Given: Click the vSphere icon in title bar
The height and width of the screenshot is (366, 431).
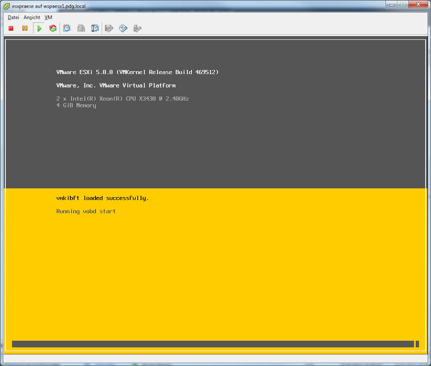Looking at the screenshot, I should [7, 6].
